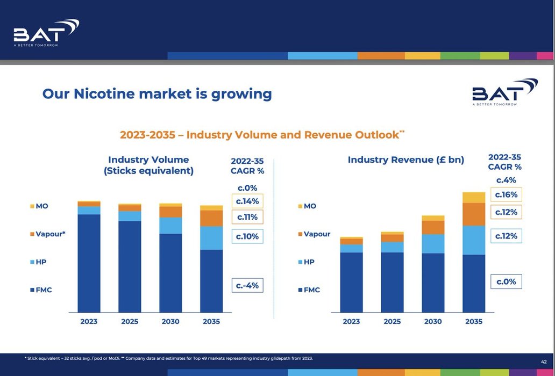Select the c.0% boxed revenue CAGR label
The image size is (555, 376).
[506, 281]
